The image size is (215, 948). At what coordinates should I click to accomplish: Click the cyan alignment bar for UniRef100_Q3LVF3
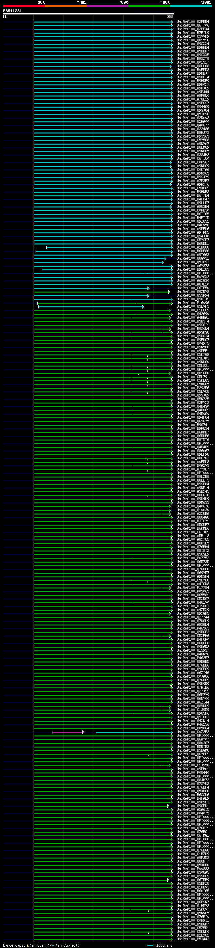click(x=91, y=307)
